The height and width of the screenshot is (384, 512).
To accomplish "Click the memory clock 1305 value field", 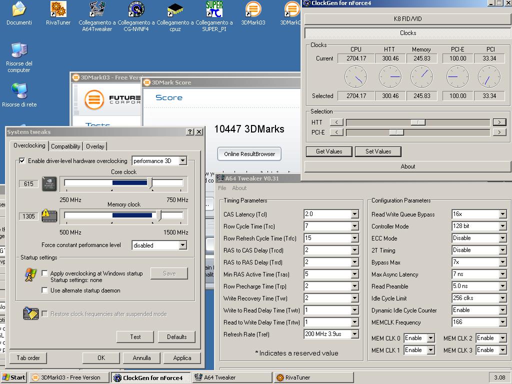I will [28, 216].
